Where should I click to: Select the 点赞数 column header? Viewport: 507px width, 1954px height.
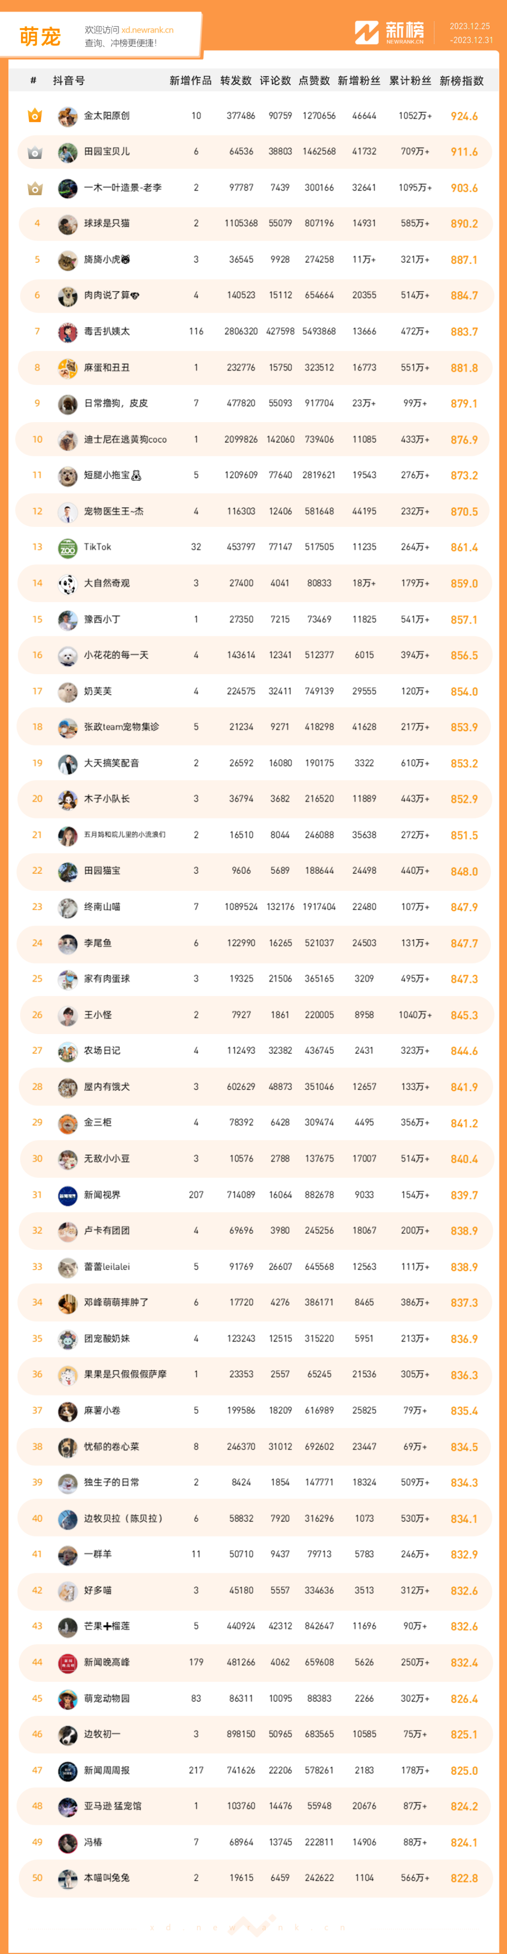coord(315,80)
